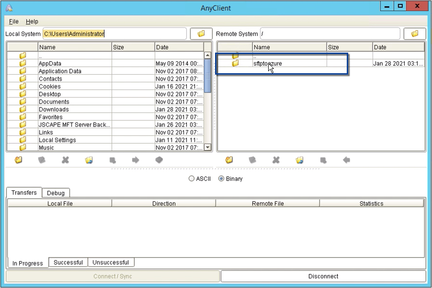Image resolution: width=432 pixels, height=288 pixels.
Task: Delete the selected local file
Action: coord(65,160)
